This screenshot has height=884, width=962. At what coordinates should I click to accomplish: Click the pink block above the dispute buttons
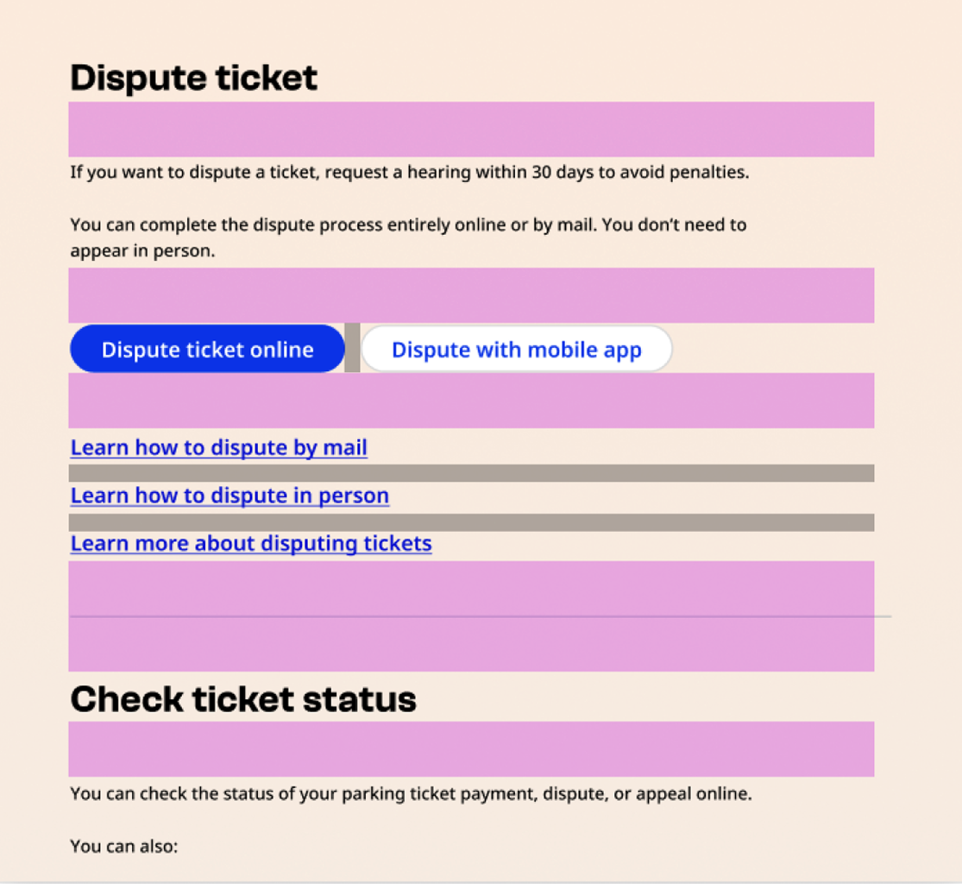pyautogui.click(x=472, y=294)
